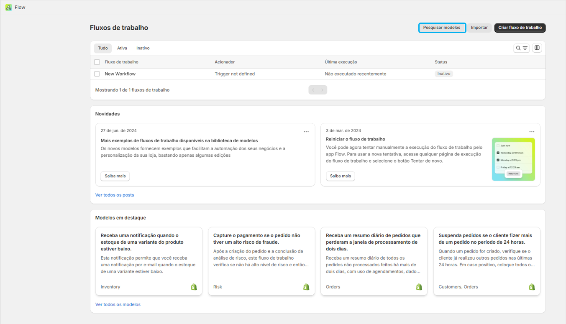Click Shopify bag icon on Customers, Orders template

[x=532, y=287]
